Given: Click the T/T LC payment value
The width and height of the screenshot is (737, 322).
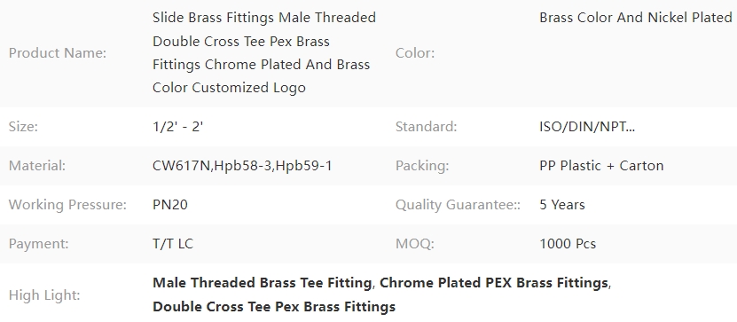Looking at the screenshot, I should tap(173, 244).
